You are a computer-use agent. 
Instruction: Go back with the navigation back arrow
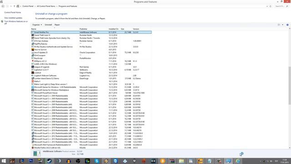pos(3,6)
